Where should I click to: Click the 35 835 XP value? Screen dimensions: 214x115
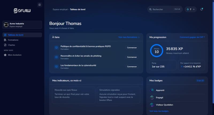click(174, 49)
